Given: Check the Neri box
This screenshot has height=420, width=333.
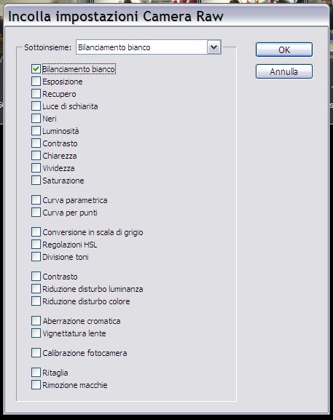Looking at the screenshot, I should pyautogui.click(x=36, y=119).
